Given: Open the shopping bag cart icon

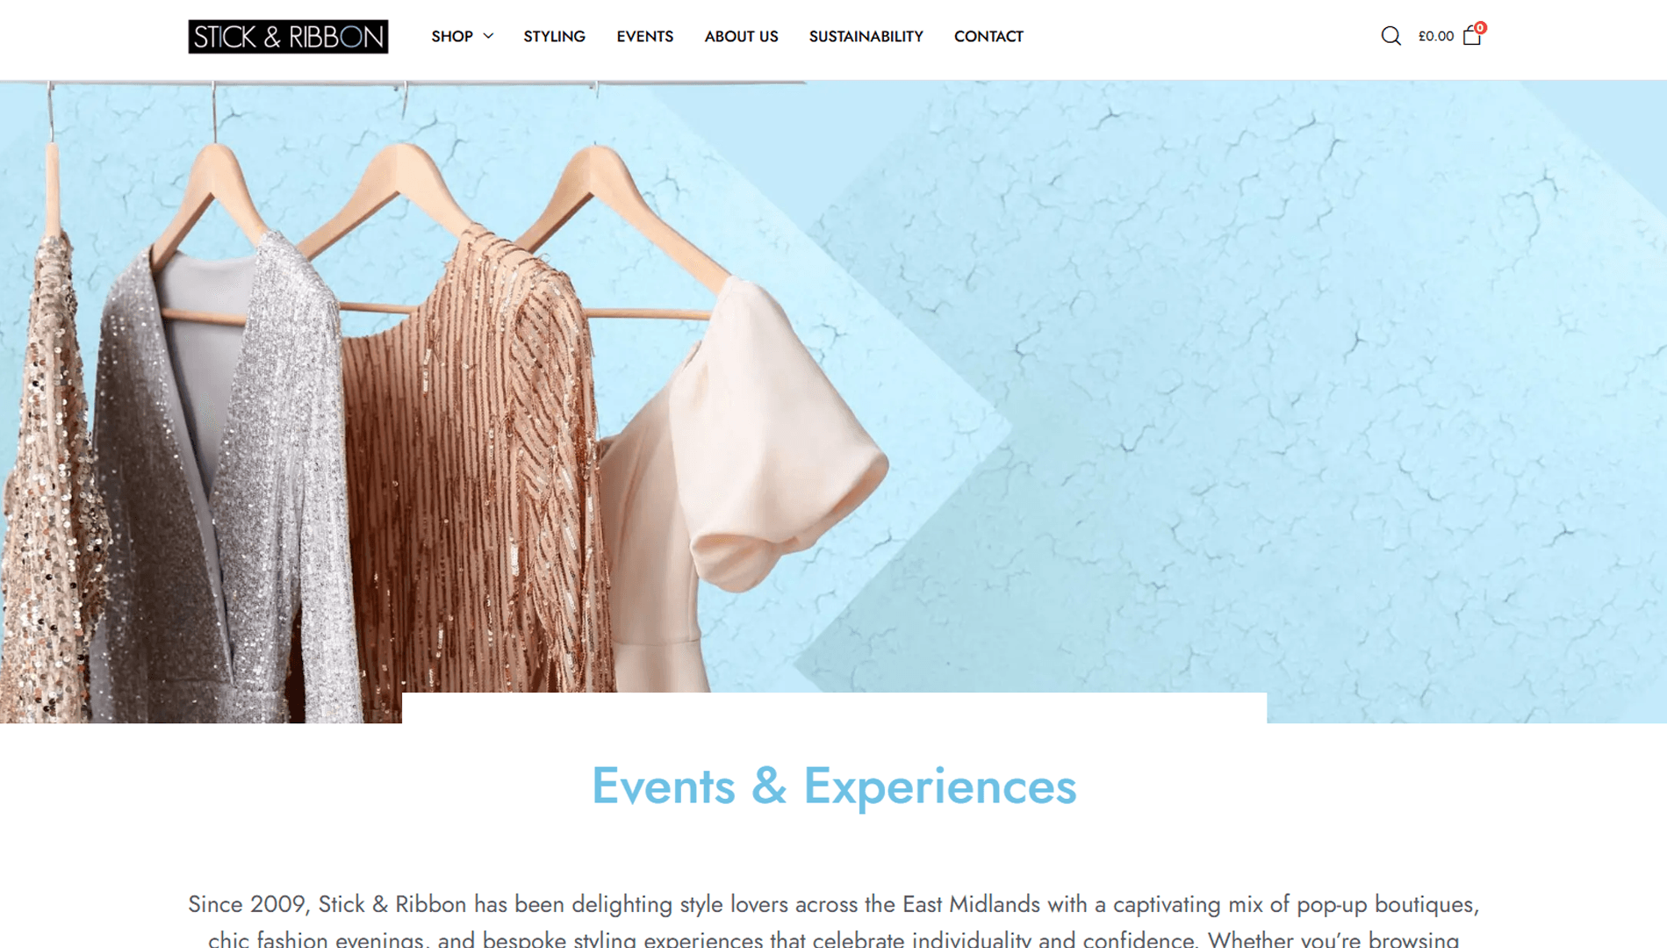Looking at the screenshot, I should 1472,36.
